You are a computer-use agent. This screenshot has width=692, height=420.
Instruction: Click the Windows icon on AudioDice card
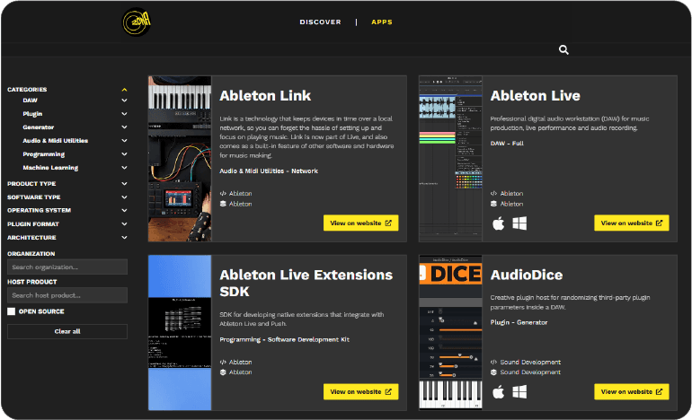pos(519,392)
